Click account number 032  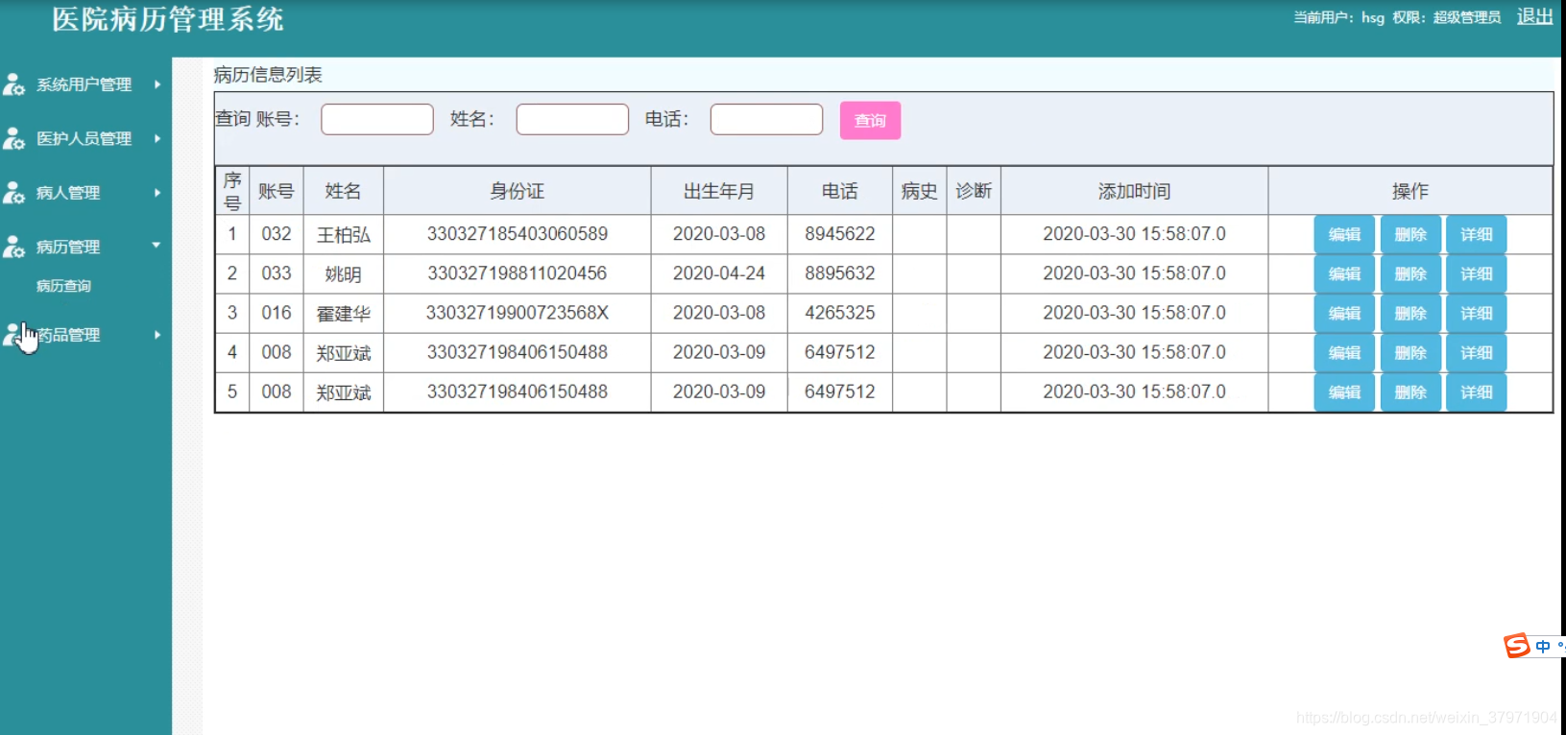point(277,233)
